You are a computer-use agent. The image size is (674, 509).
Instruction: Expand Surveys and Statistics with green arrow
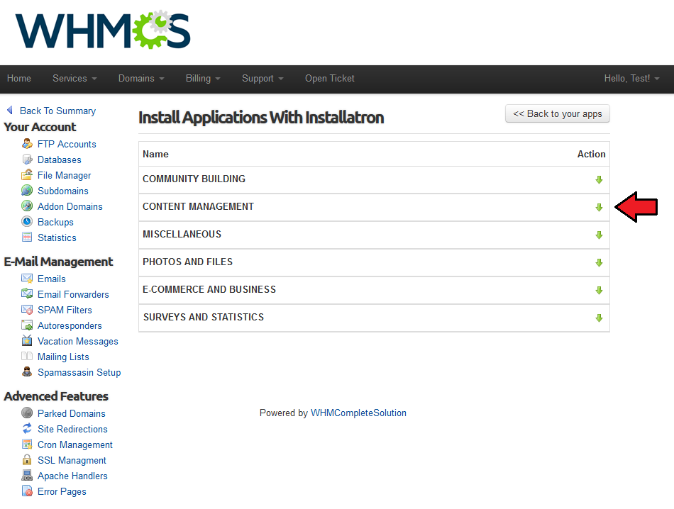[599, 318]
